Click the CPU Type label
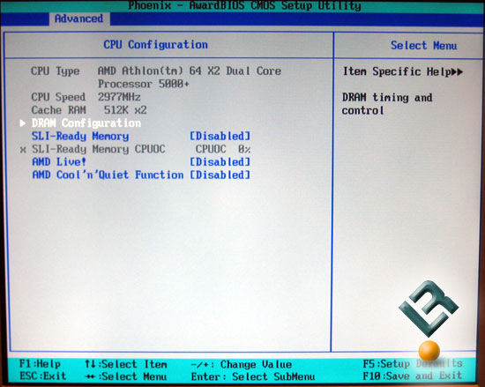 [x=56, y=71]
